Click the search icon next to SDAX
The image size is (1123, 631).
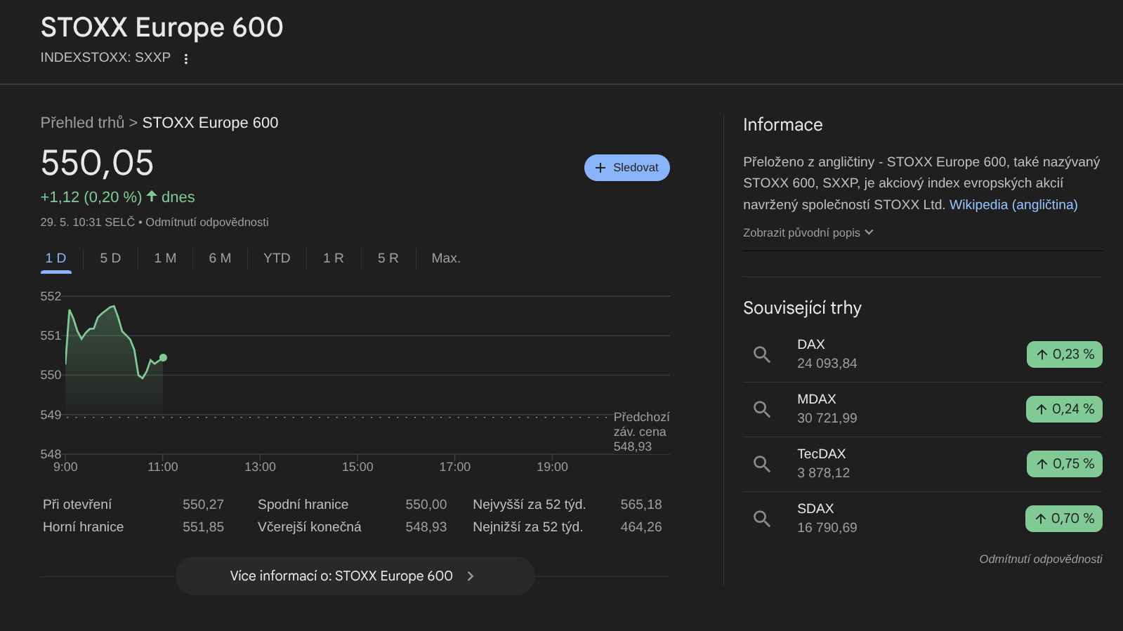click(762, 519)
